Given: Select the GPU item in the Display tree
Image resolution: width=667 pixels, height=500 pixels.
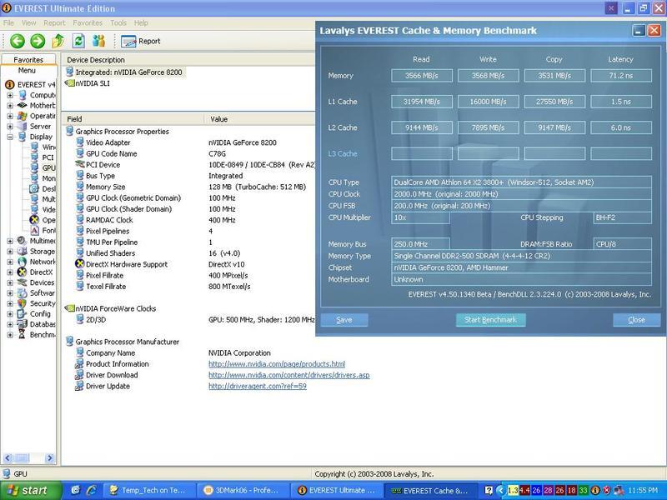Looking at the screenshot, I should [x=48, y=168].
